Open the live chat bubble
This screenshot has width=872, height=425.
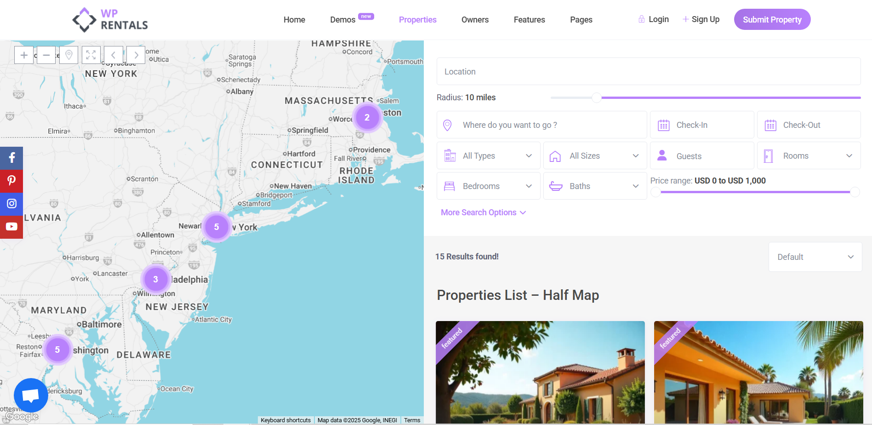click(31, 395)
